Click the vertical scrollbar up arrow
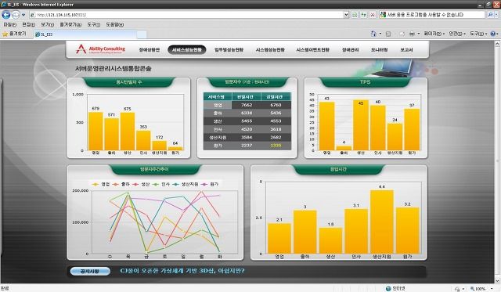 pos(497,44)
